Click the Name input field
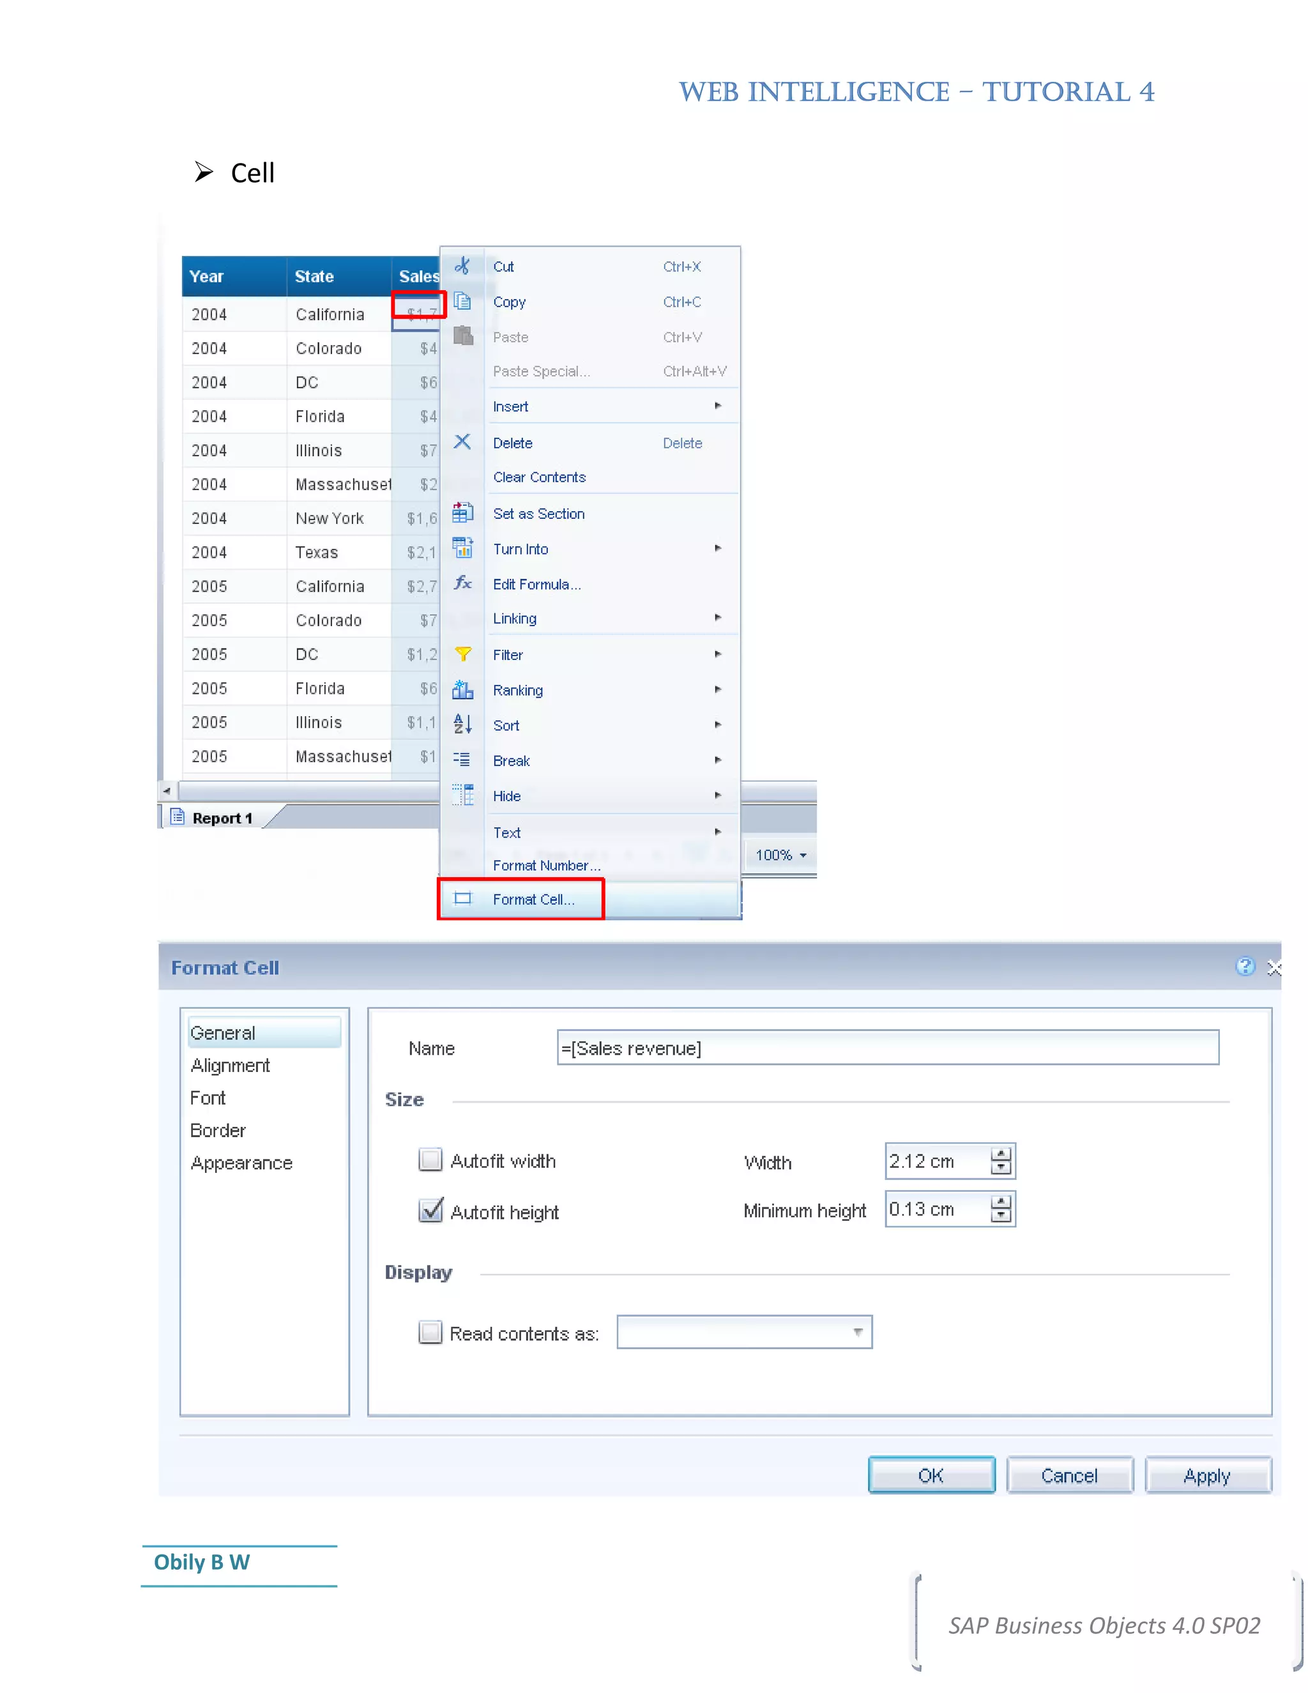The width and height of the screenshot is (1308, 1693). 888,1047
